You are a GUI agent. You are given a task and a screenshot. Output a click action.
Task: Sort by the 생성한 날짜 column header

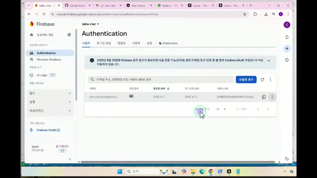point(161,89)
